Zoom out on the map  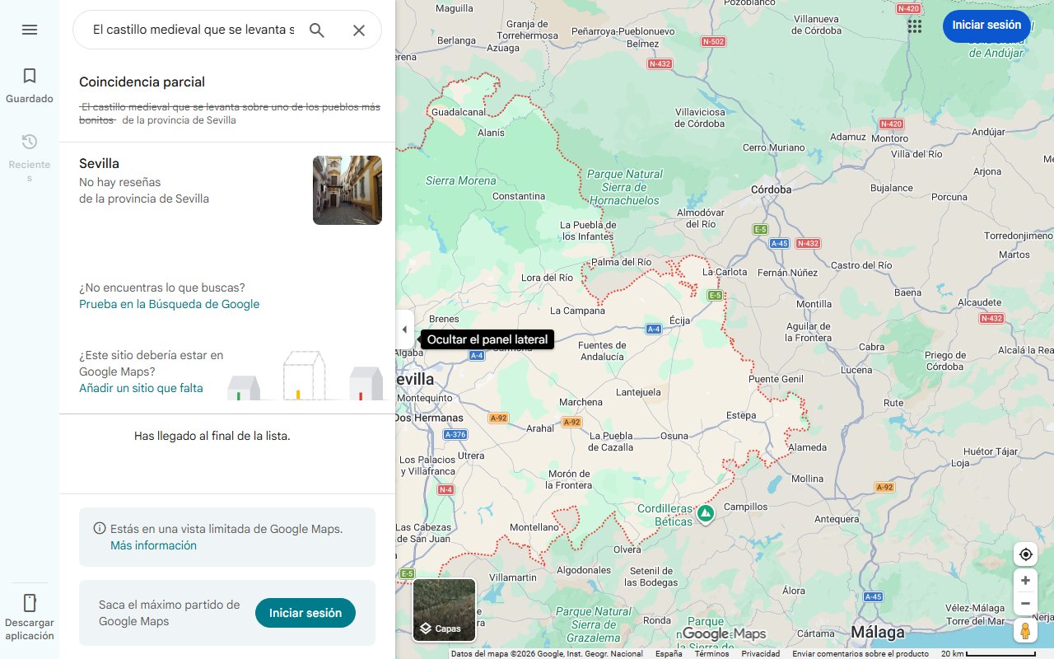[x=1025, y=604]
